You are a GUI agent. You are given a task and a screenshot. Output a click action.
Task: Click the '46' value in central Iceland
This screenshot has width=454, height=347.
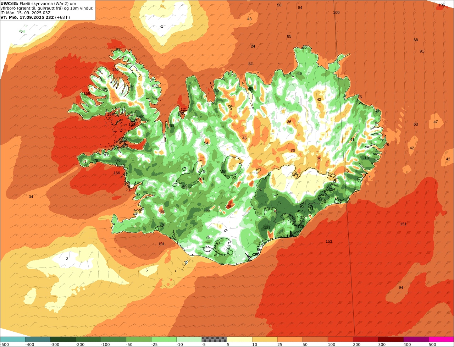tap(244, 138)
